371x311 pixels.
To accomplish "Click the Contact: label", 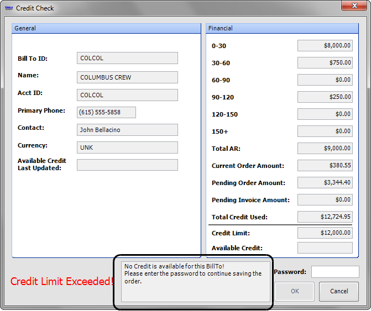I will click(x=31, y=128).
